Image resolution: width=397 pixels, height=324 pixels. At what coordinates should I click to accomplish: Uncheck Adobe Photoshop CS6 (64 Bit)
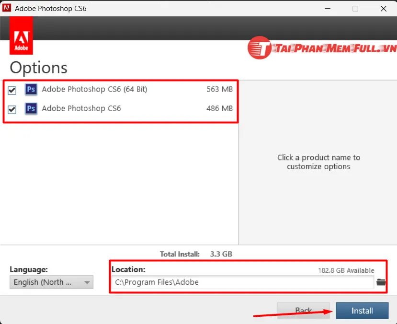pos(12,89)
